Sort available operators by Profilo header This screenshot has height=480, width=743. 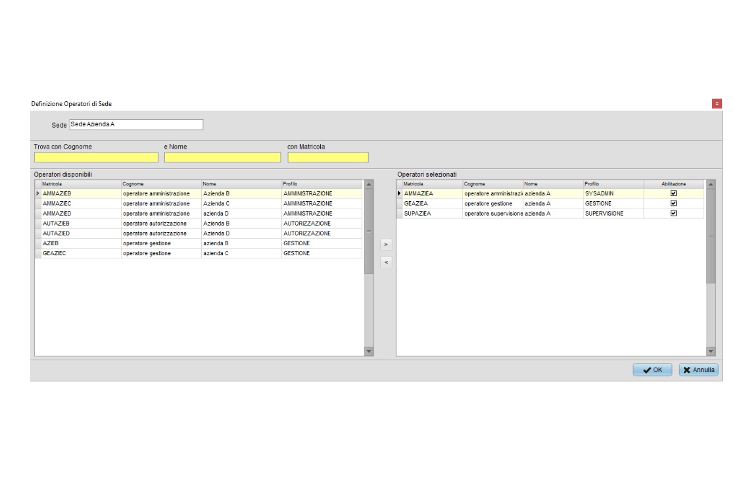click(x=321, y=184)
